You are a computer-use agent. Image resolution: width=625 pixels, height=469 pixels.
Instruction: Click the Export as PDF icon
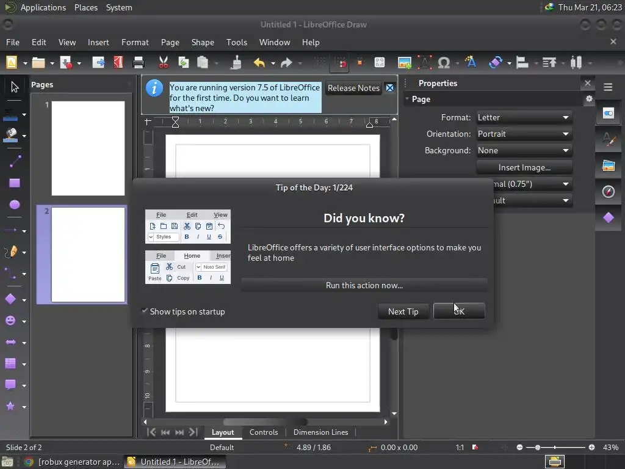click(x=118, y=63)
